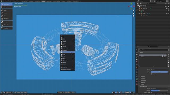Open the Render properties tab icon
This screenshot has width=170, height=95.
[x=137, y=52]
